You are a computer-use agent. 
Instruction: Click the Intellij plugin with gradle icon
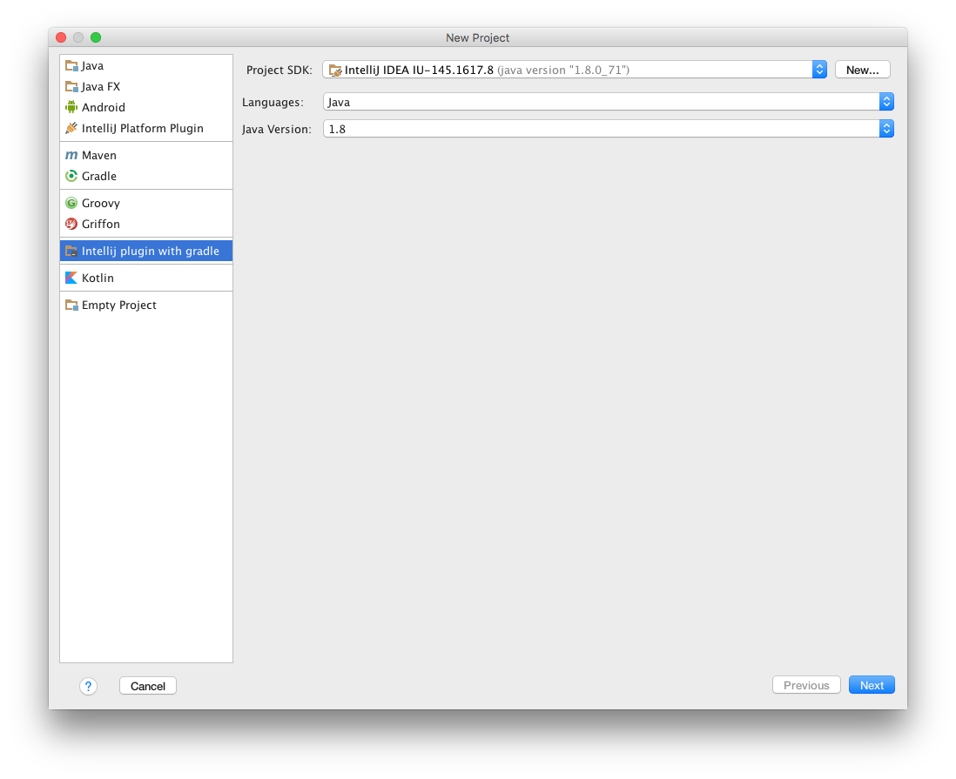(x=71, y=252)
